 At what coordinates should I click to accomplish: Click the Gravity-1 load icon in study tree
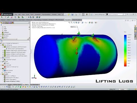point(5,67)
